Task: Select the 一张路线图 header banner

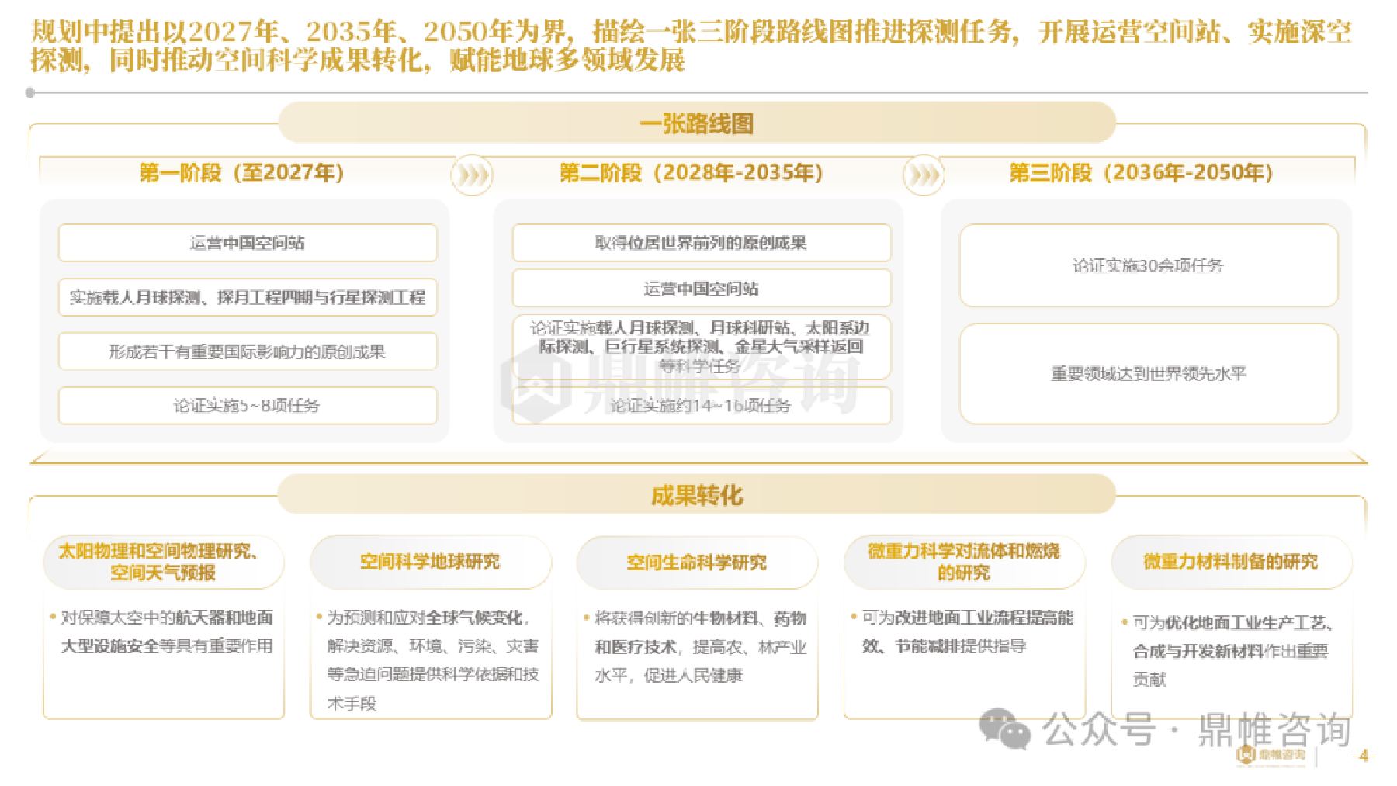Action: (x=696, y=123)
